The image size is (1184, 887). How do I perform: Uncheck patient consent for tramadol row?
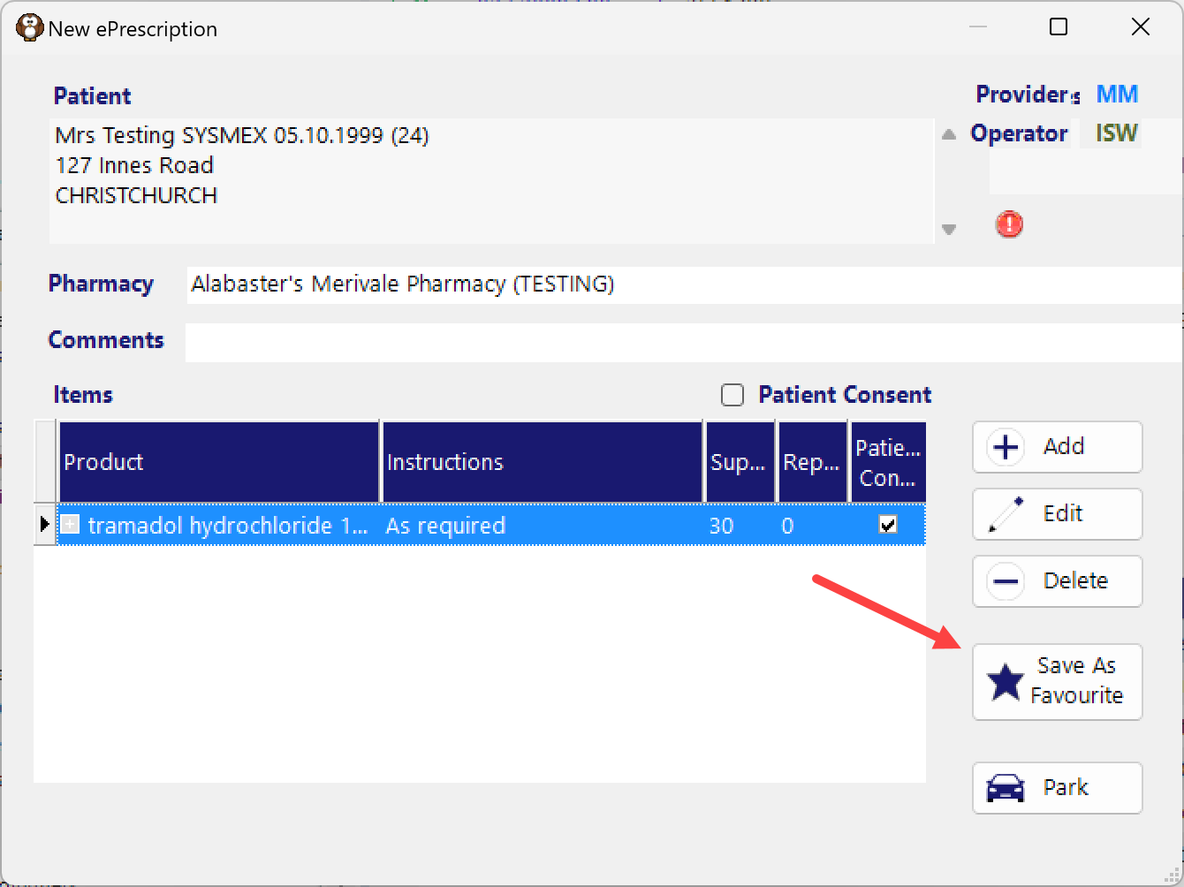888,525
